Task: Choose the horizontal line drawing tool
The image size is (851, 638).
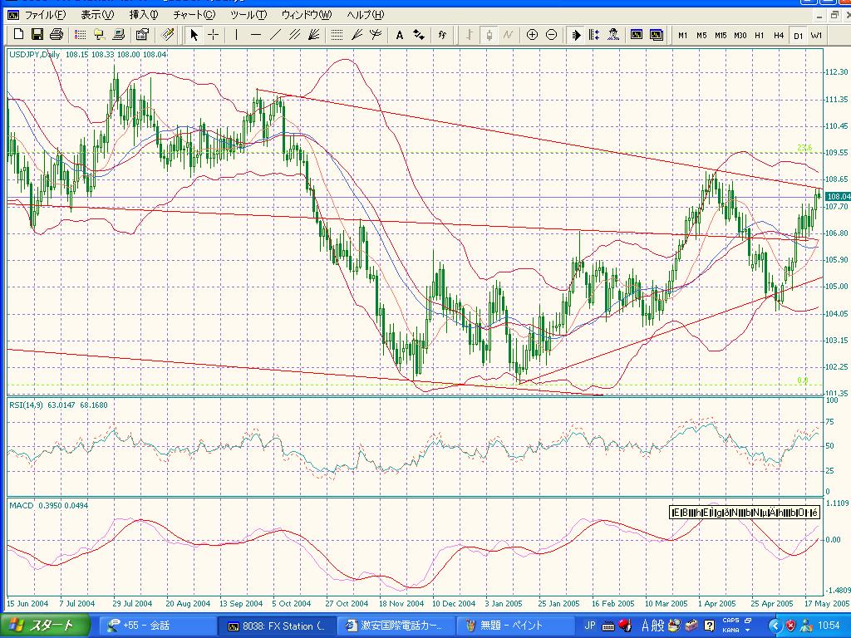Action: tap(255, 34)
